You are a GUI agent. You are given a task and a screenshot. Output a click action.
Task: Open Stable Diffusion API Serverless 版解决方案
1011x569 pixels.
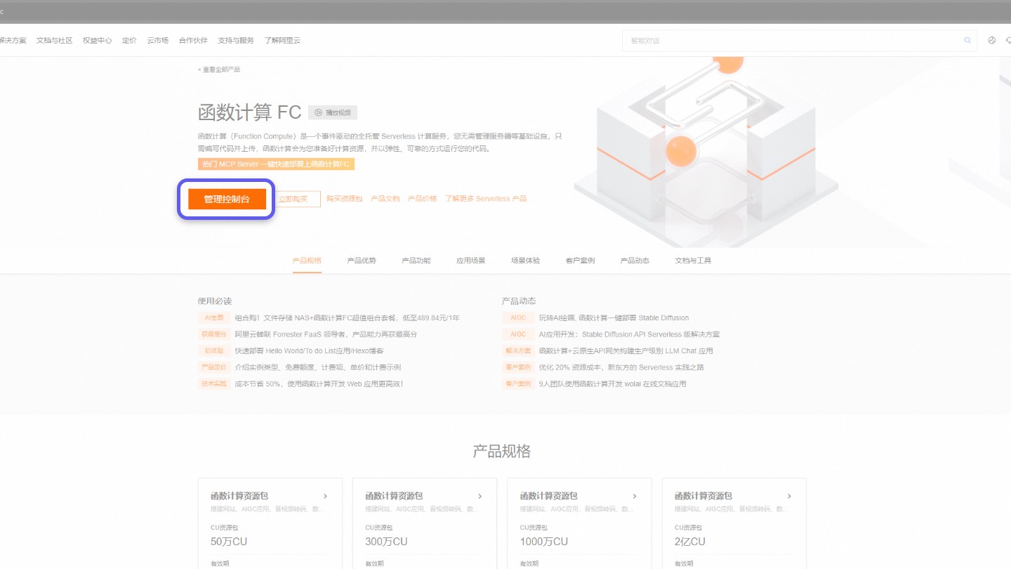pos(629,334)
